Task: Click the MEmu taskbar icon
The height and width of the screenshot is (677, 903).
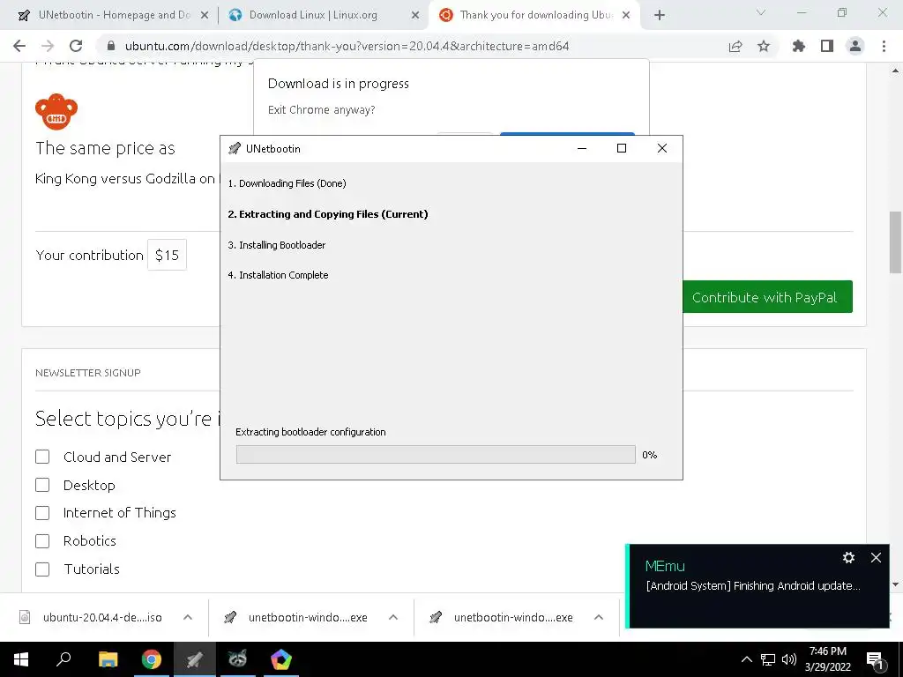Action: pyautogui.click(x=281, y=659)
